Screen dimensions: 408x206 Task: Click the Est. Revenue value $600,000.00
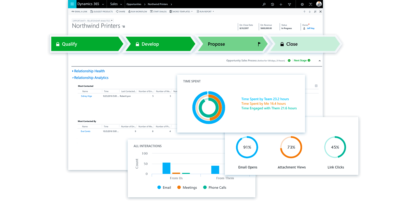[x=266, y=28]
